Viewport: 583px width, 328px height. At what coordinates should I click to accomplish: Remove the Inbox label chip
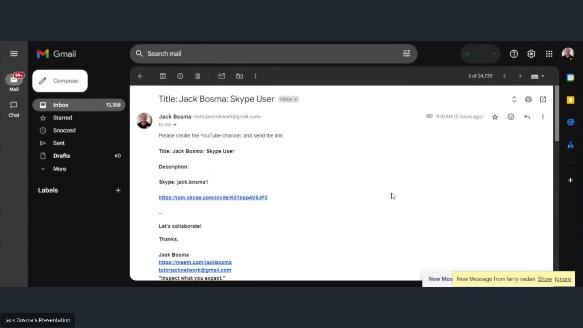pyautogui.click(x=295, y=99)
